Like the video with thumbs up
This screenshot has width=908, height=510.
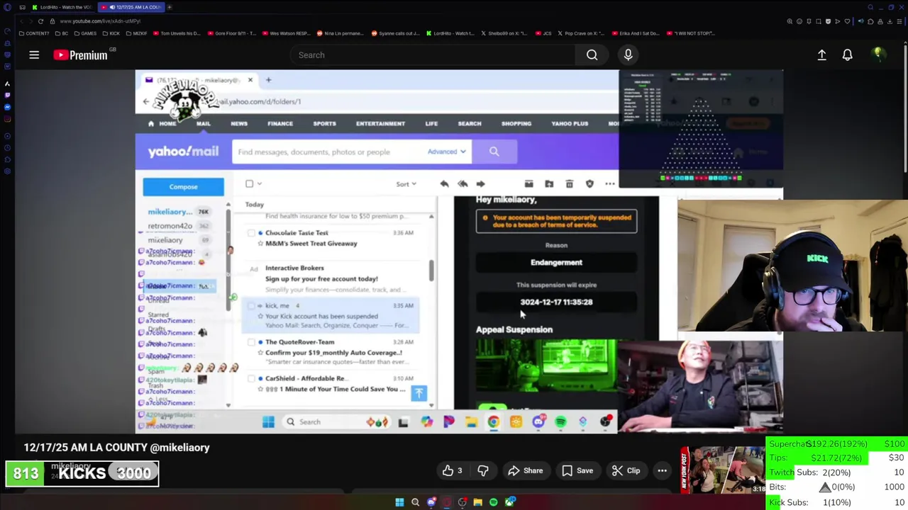452,470
